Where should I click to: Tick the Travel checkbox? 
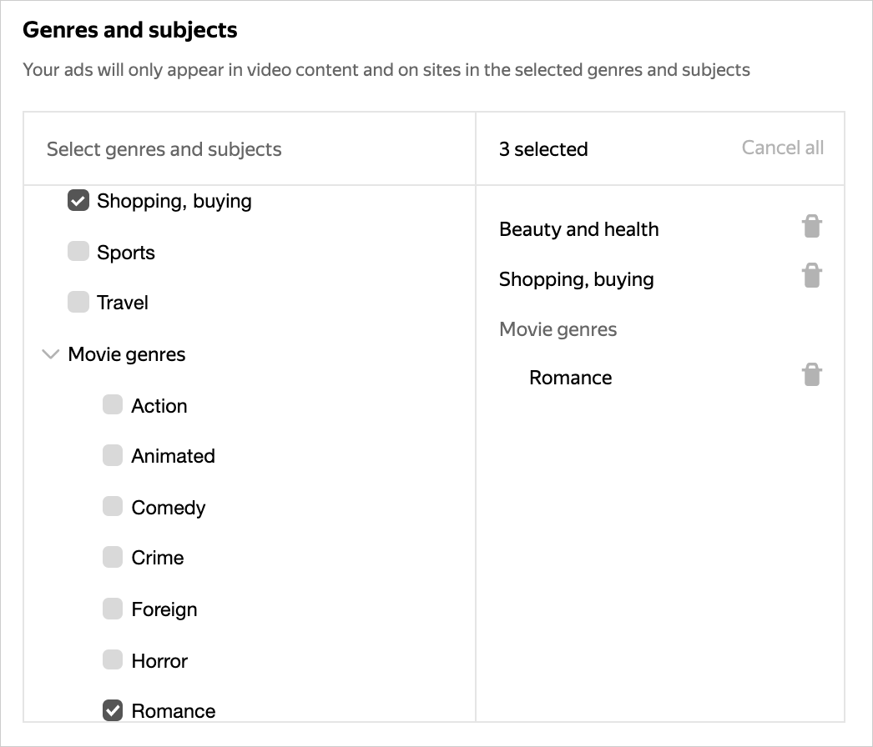click(x=78, y=302)
